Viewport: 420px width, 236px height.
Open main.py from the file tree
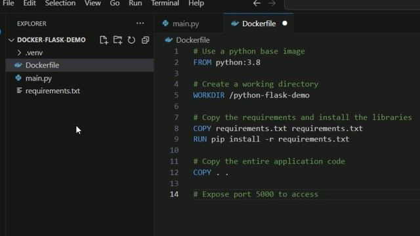[80, 78]
